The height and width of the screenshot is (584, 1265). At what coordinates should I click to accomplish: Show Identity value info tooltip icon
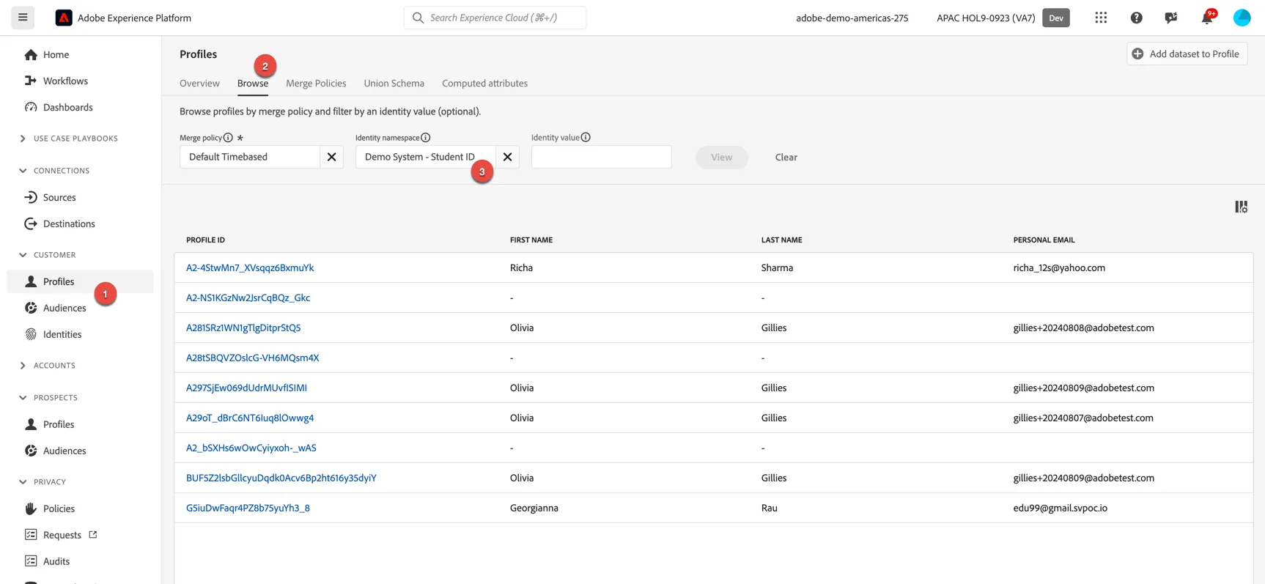pos(586,137)
